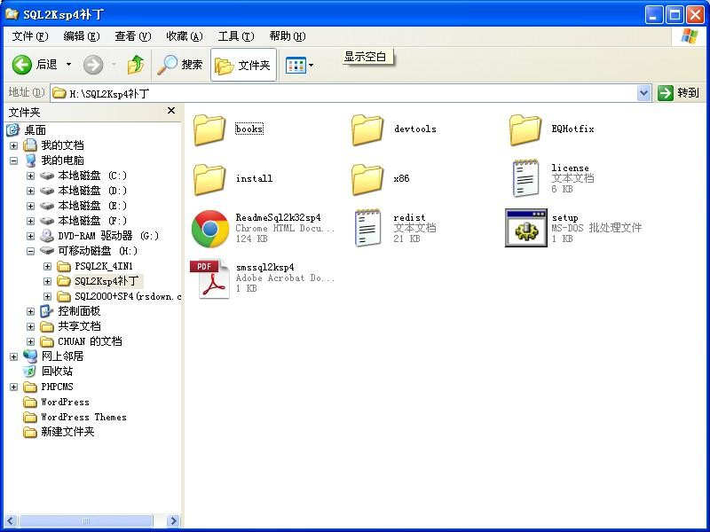710x532 pixels.
Task: Click the Up one level folder icon
Action: (136, 65)
